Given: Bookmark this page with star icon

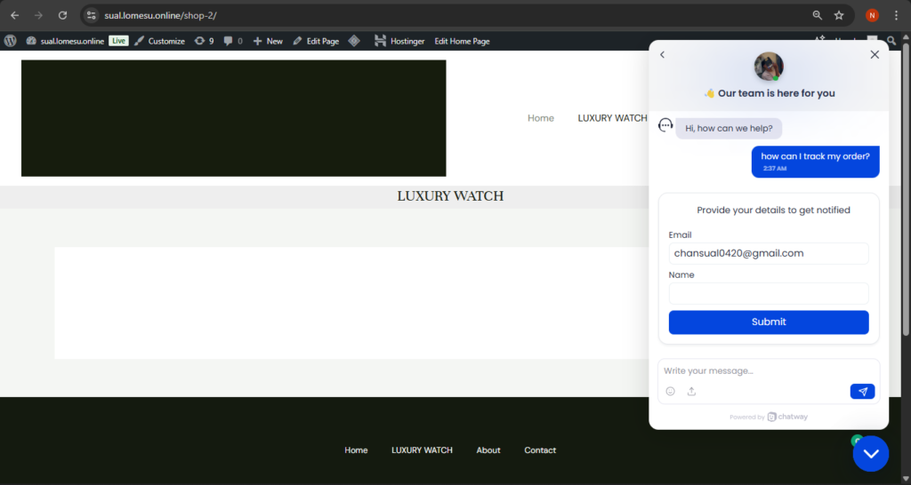Looking at the screenshot, I should (839, 15).
